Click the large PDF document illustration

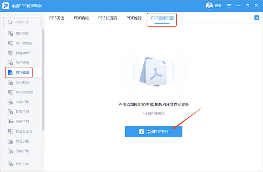[153, 71]
